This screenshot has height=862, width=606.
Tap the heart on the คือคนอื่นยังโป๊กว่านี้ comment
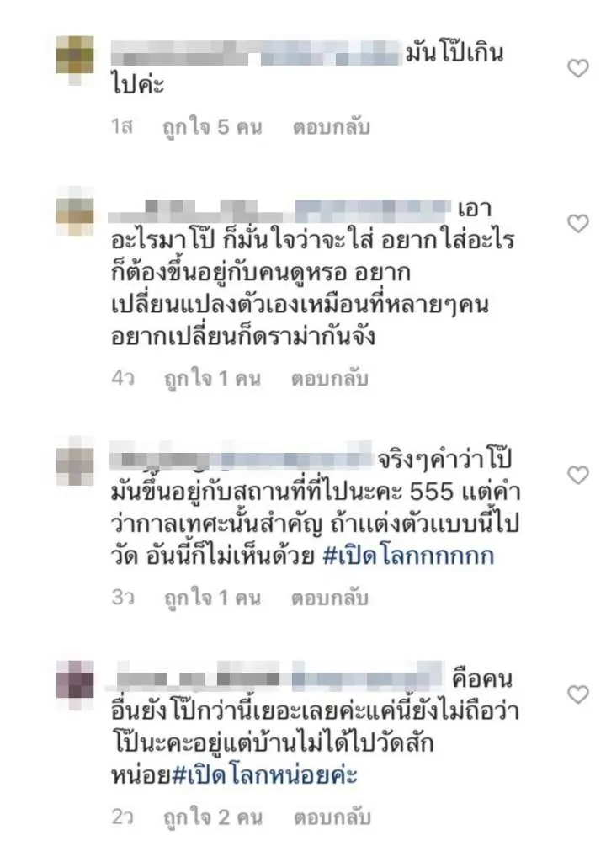[577, 694]
